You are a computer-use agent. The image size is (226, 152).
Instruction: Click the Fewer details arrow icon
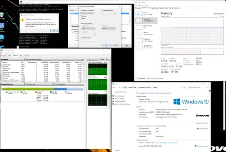(136, 79)
